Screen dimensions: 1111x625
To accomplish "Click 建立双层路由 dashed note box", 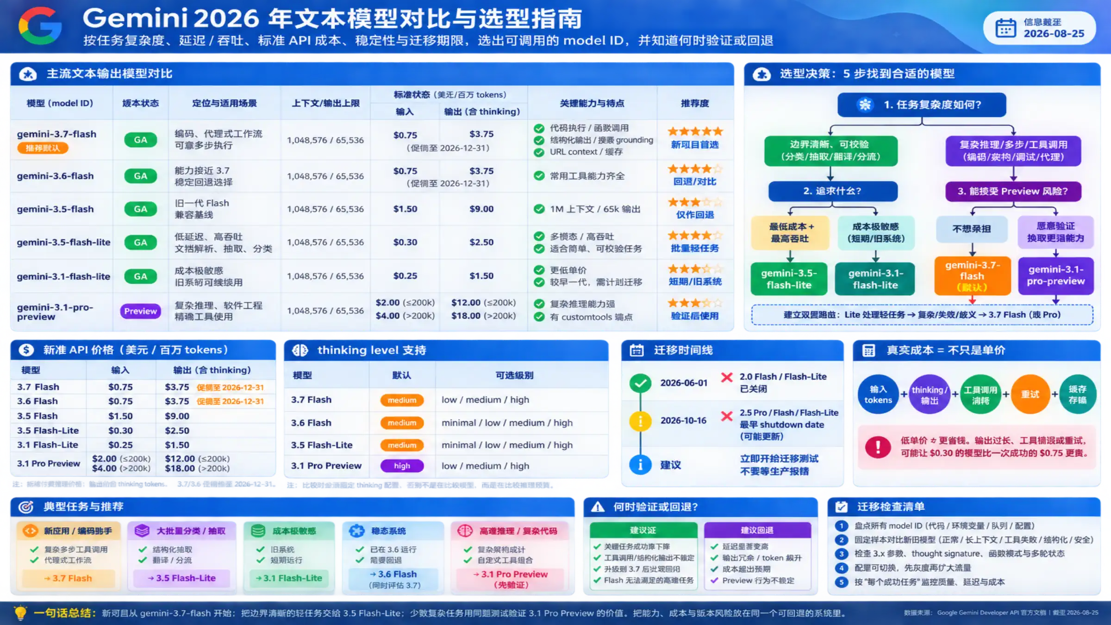I will point(922,315).
